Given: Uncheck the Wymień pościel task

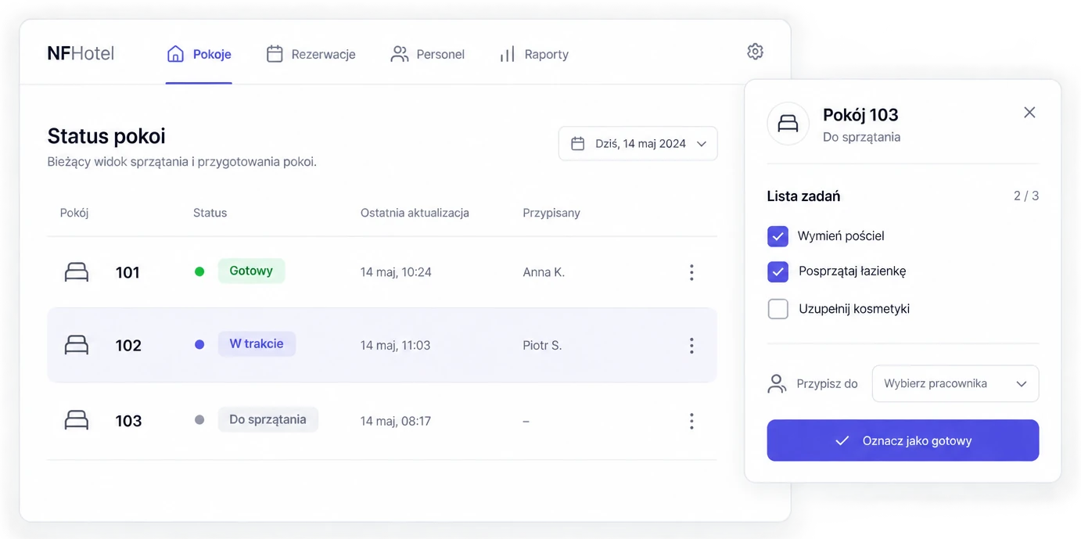Looking at the screenshot, I should coord(778,236).
